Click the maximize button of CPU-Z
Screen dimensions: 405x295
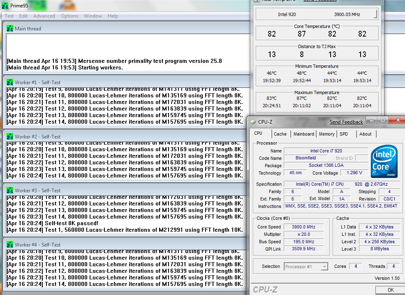383,120
